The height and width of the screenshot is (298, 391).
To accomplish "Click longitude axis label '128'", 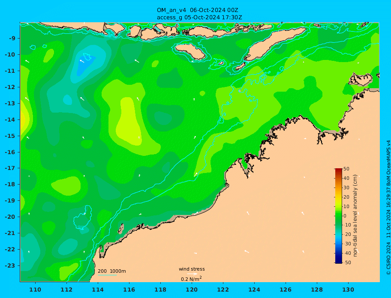I will click(x=317, y=290).
